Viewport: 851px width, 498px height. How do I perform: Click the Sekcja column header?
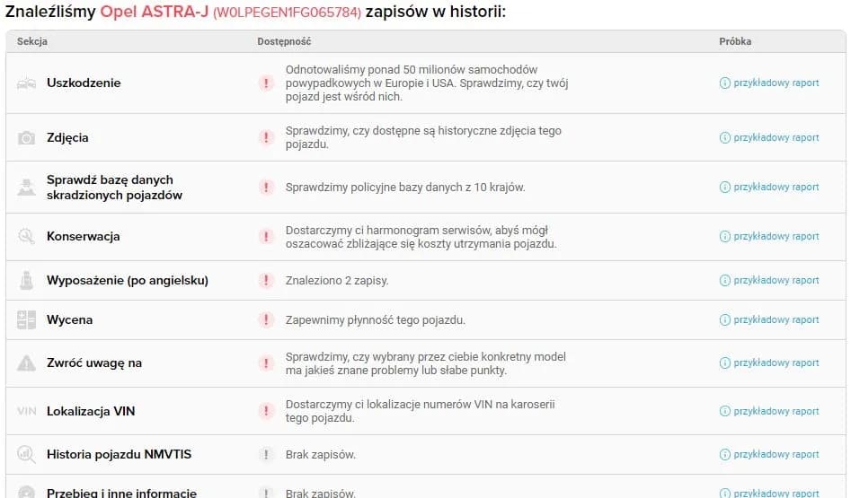point(32,42)
